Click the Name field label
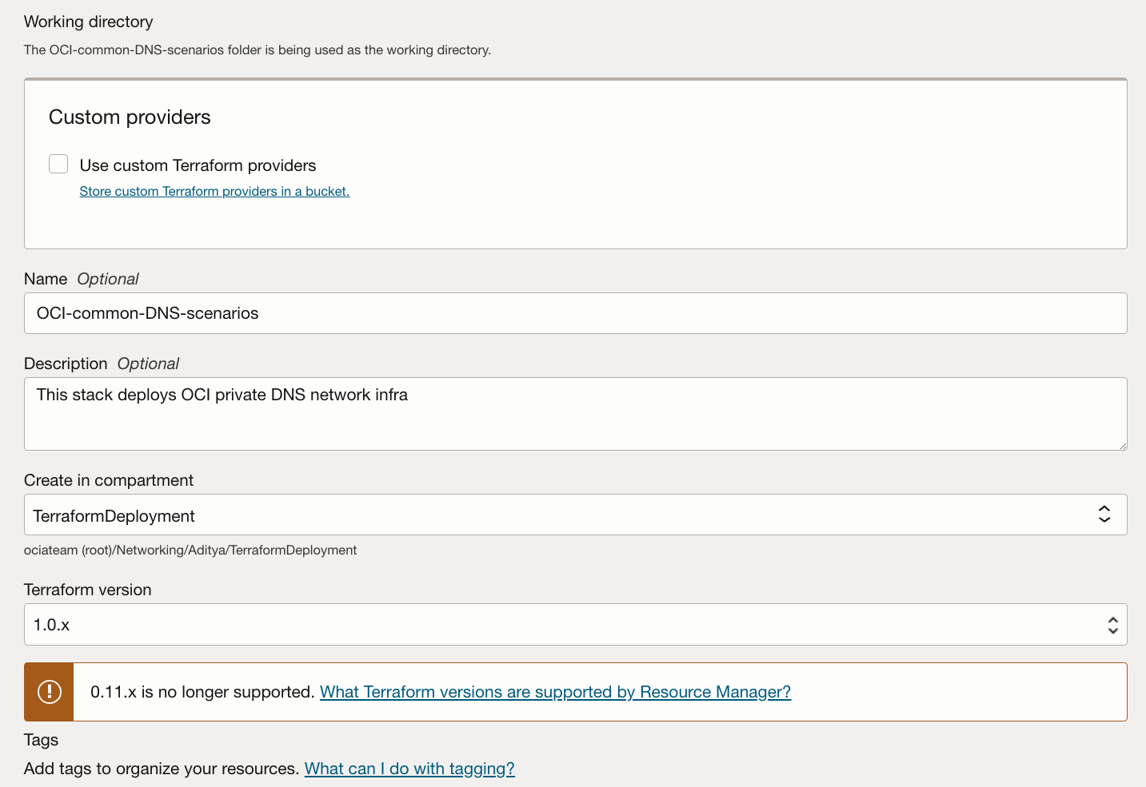The image size is (1146, 787). (46, 279)
